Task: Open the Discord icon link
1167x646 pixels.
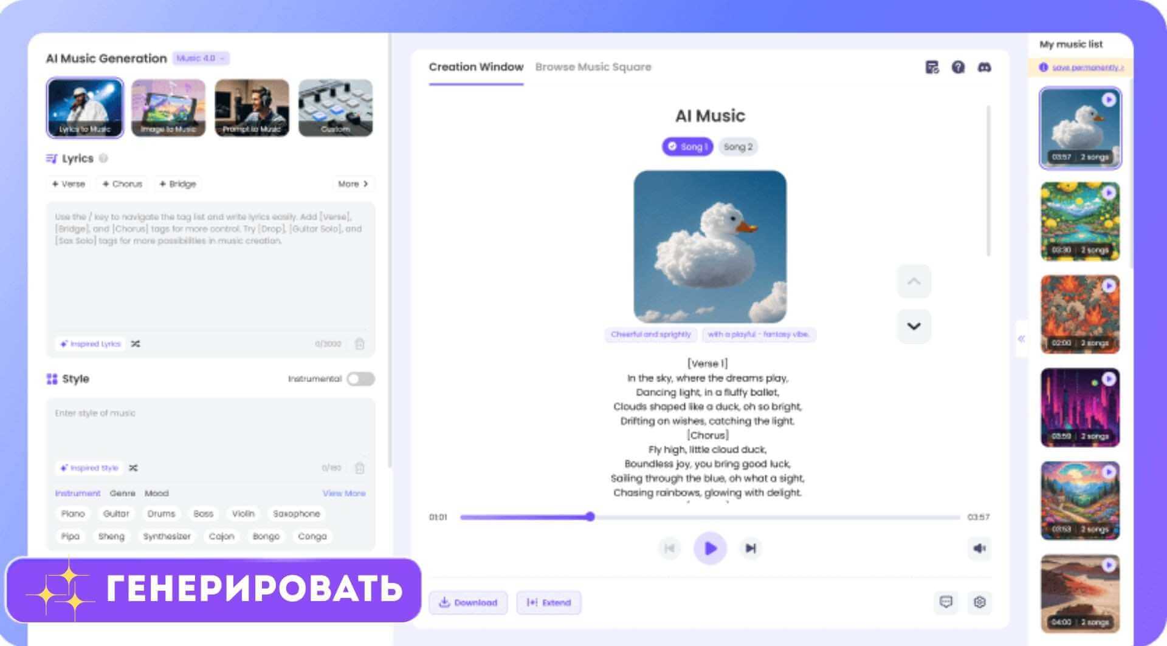Action: [x=985, y=67]
